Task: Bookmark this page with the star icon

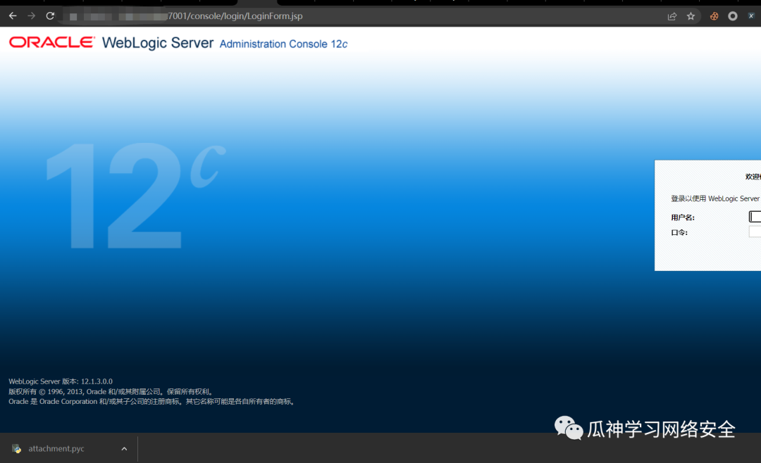Action: coord(691,16)
